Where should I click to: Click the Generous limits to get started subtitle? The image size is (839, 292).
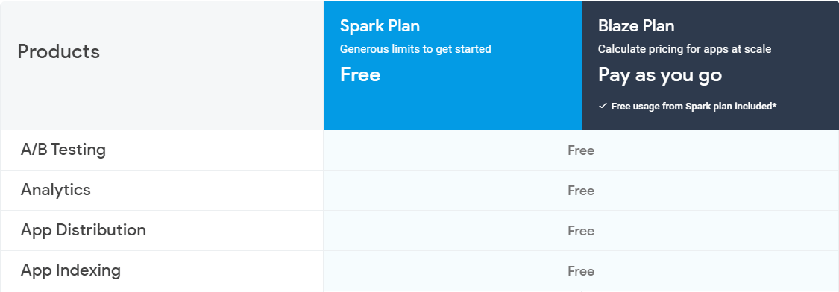(415, 49)
